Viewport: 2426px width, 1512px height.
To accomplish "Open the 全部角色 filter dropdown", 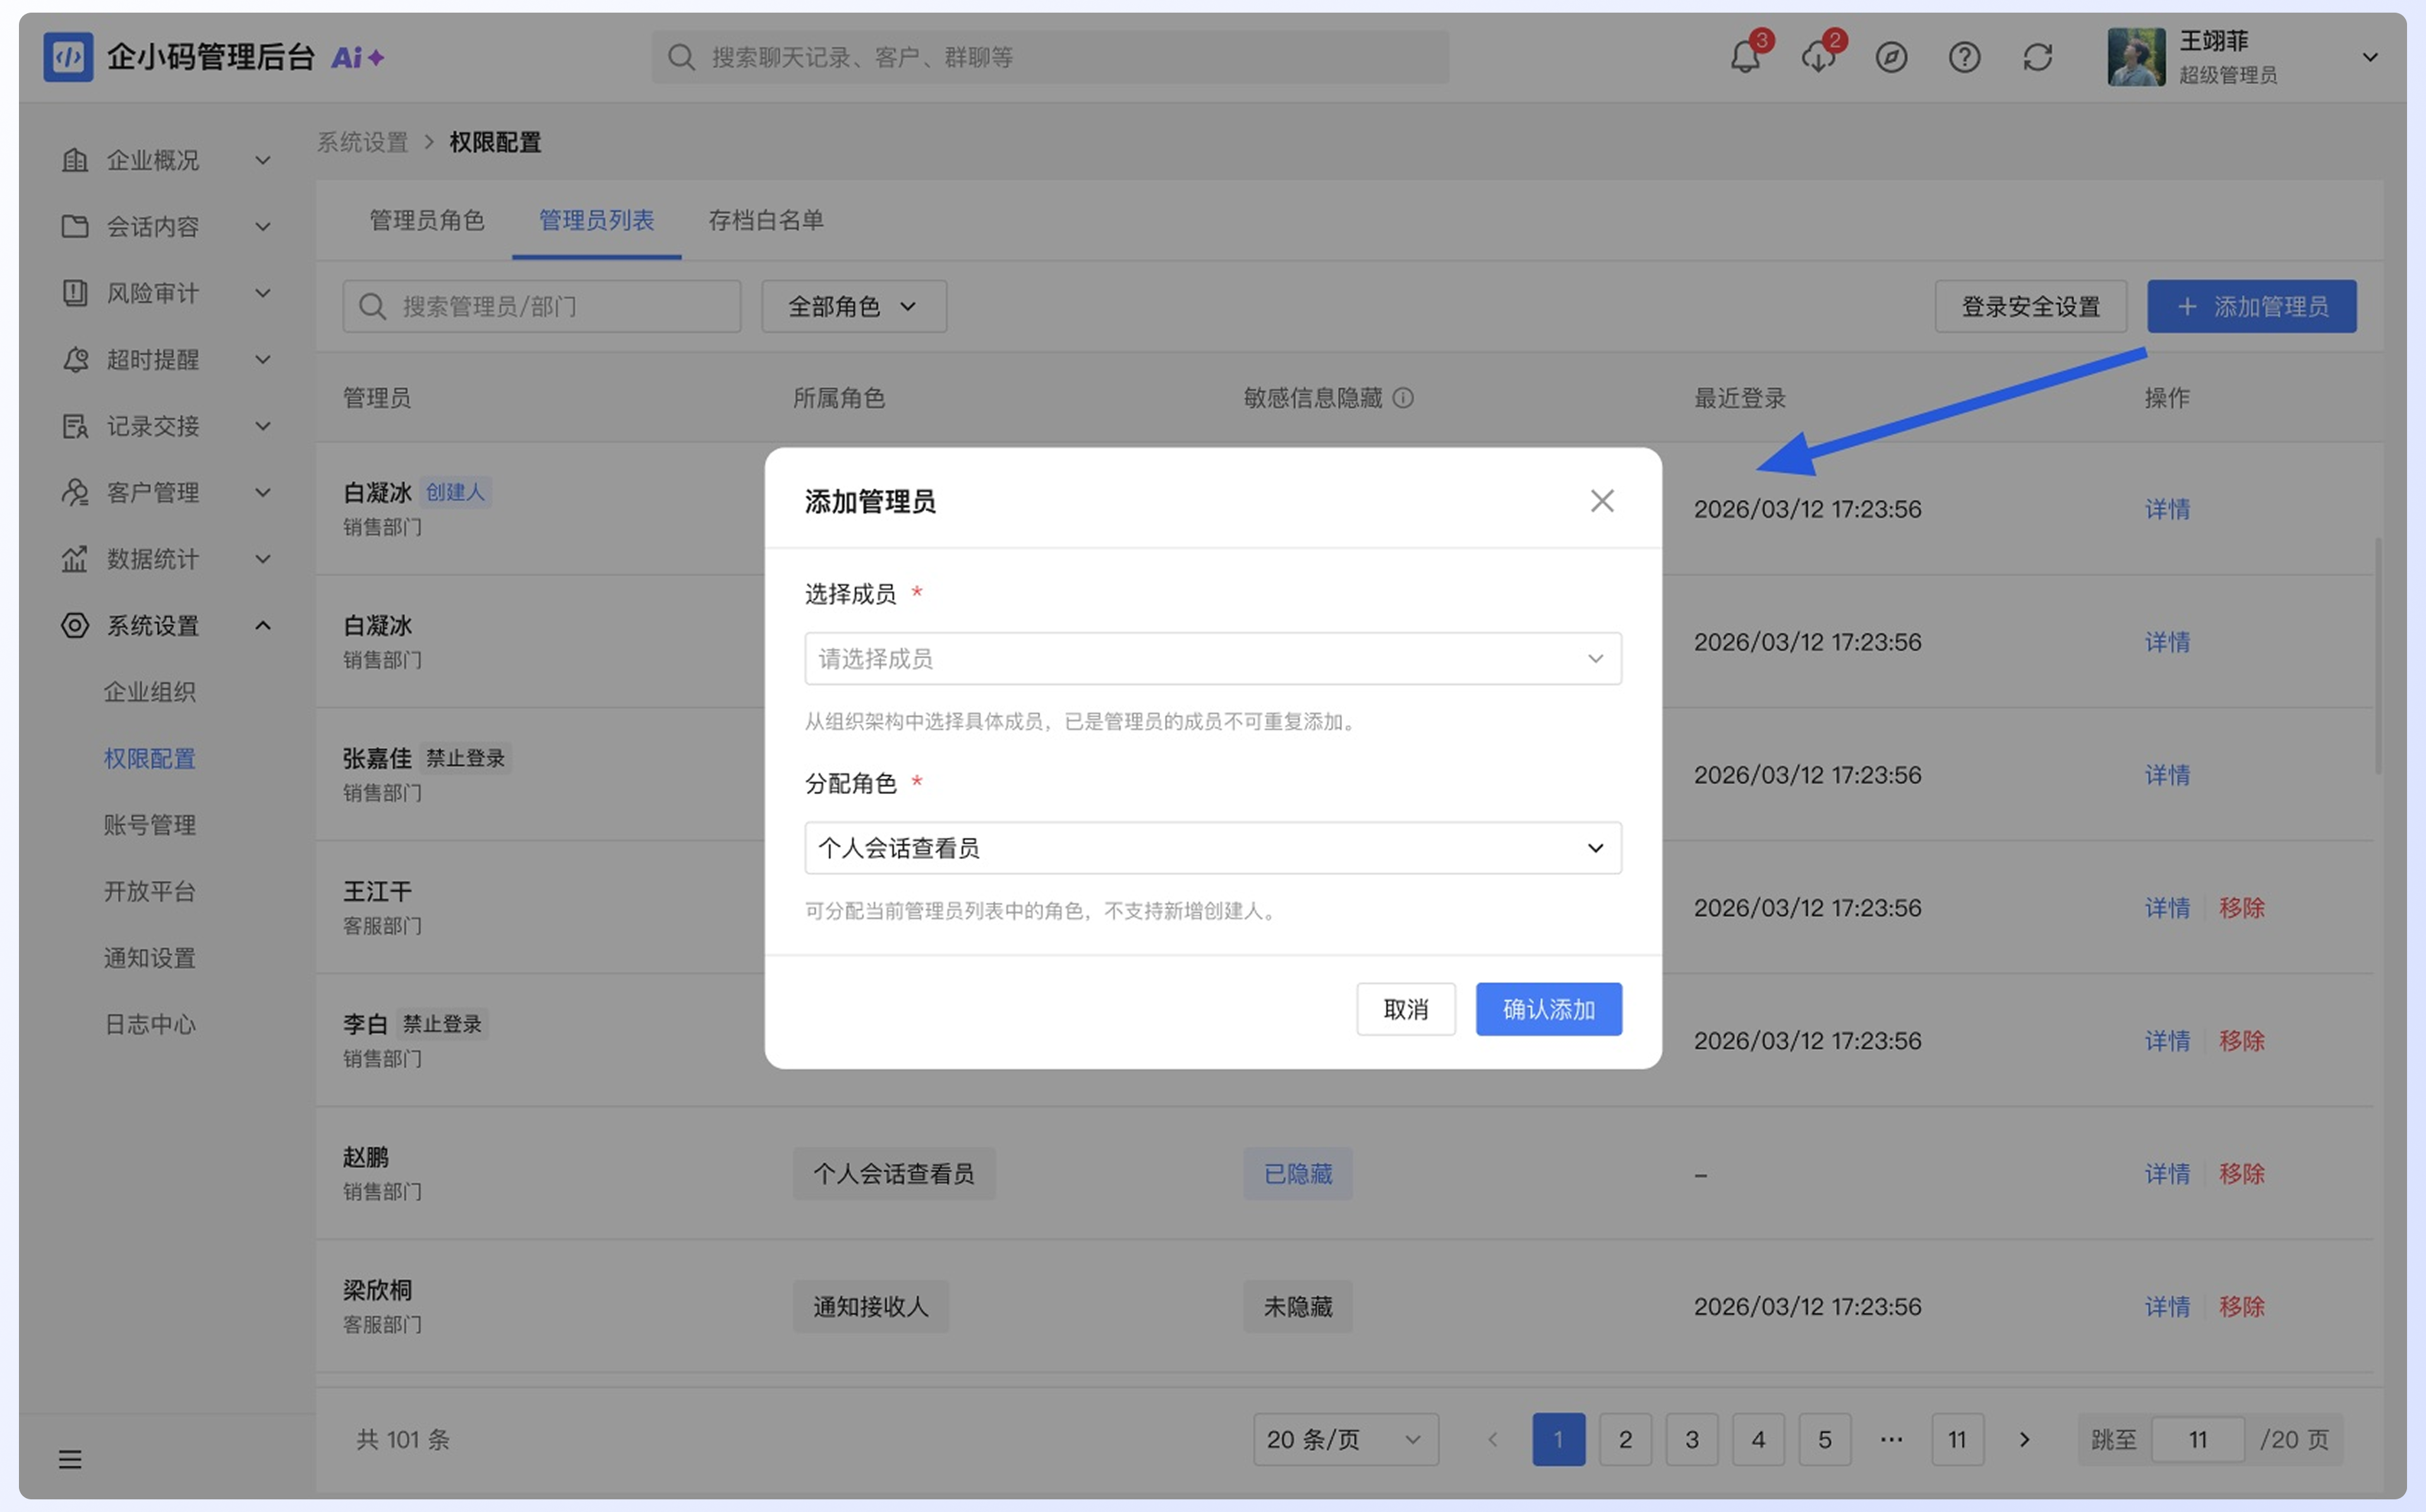I will tap(853, 306).
